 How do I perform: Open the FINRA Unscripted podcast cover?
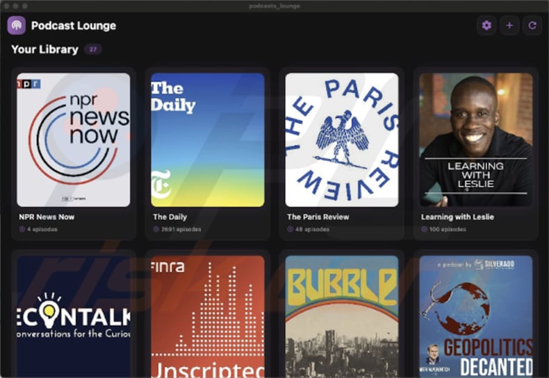208,316
